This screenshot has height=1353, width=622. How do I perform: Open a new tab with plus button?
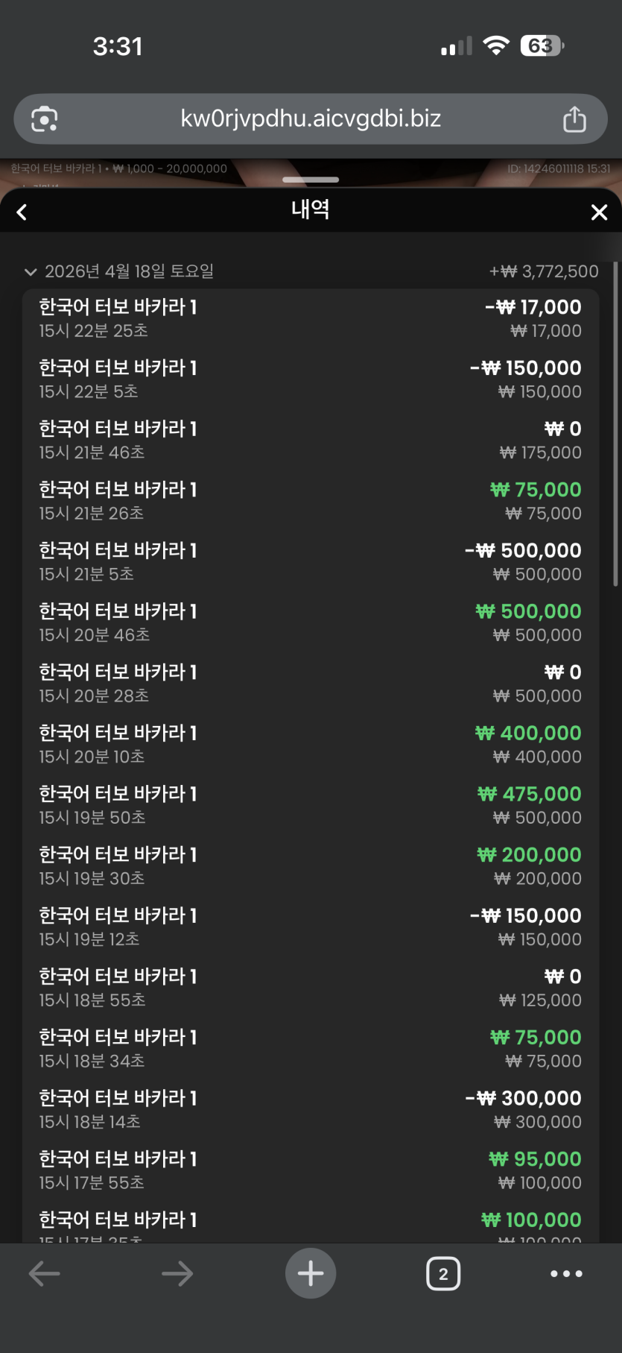coord(311,1273)
